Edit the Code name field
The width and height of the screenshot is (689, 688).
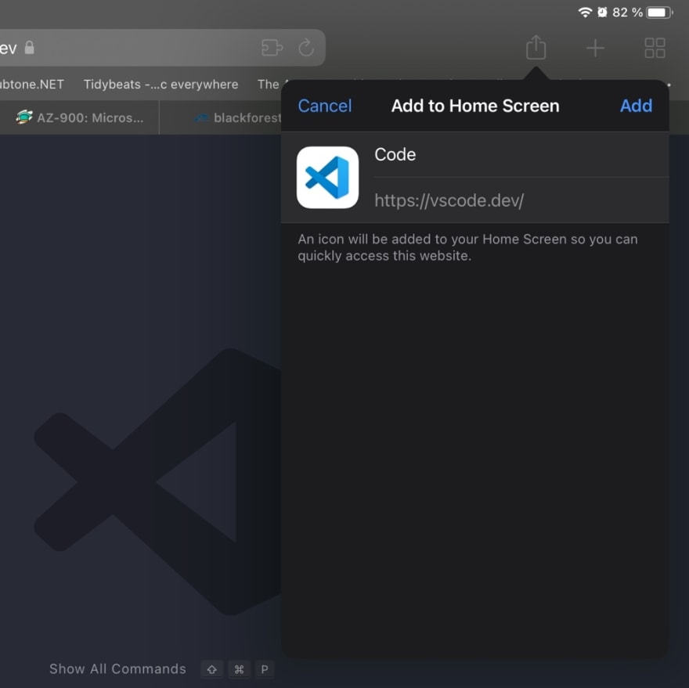[x=521, y=155]
